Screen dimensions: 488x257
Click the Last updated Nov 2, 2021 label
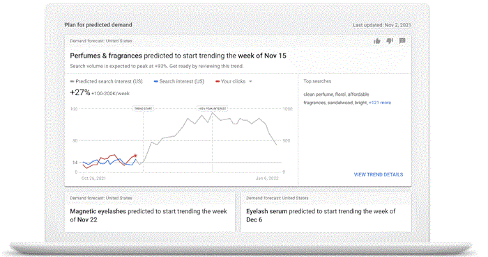pos(382,25)
